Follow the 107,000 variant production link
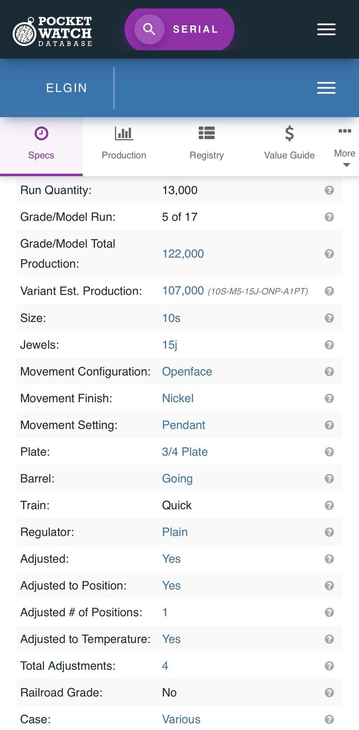359x730 pixels. click(183, 291)
